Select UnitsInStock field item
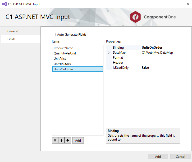The width and height of the screenshot is (192, 162). pos(62,64)
